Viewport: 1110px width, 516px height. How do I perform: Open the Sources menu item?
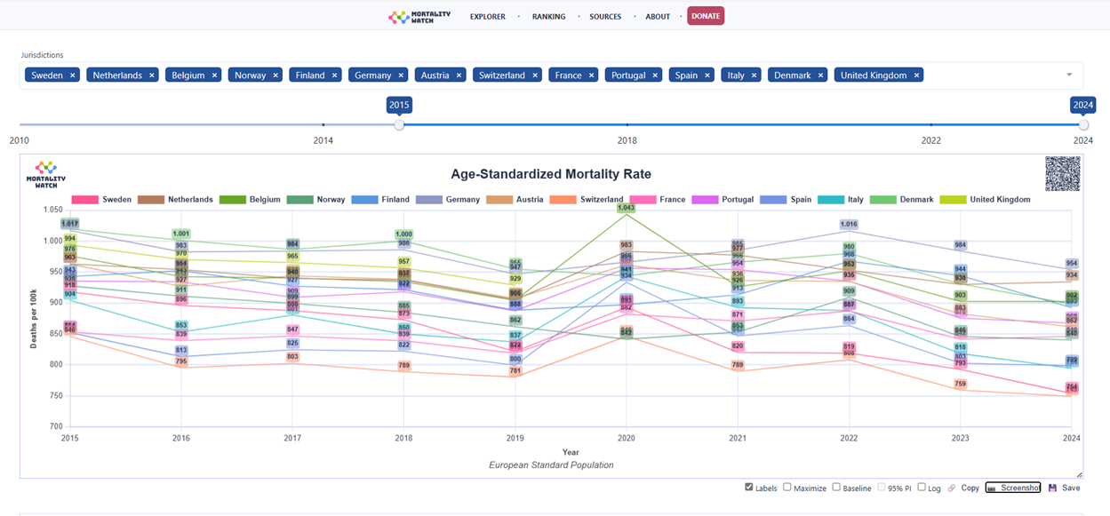[605, 16]
